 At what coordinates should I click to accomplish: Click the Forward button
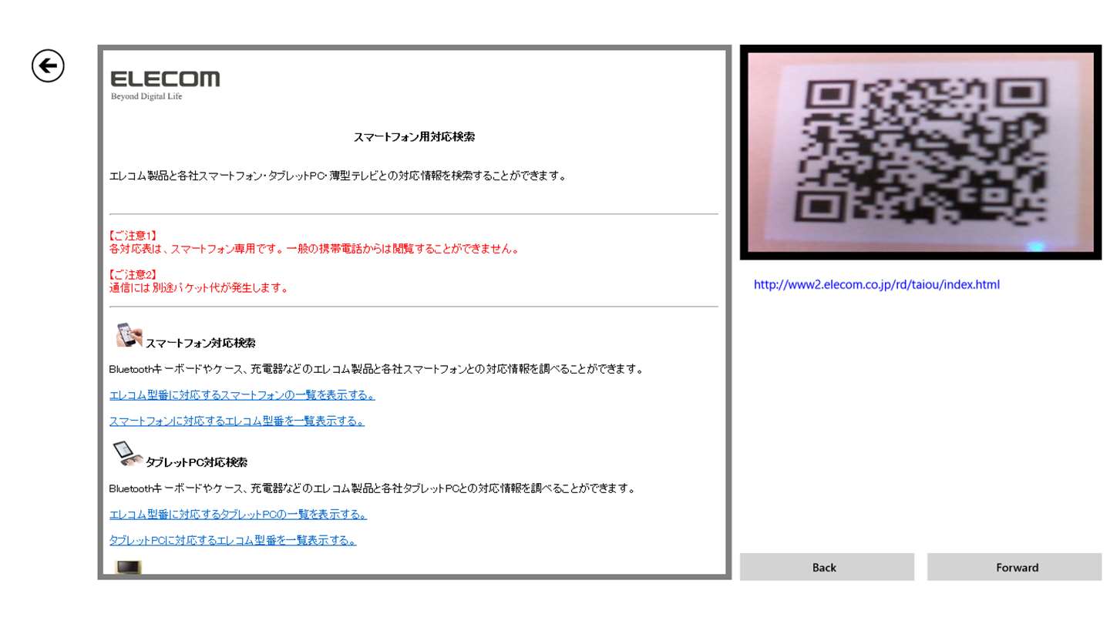(x=1014, y=567)
